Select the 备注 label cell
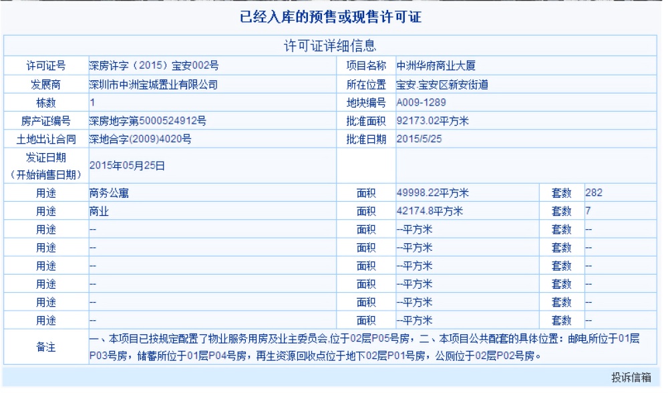668x393 pixels. pyautogui.click(x=46, y=347)
